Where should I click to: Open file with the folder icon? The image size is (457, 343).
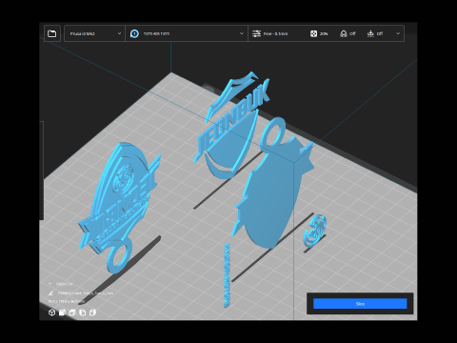pos(51,33)
